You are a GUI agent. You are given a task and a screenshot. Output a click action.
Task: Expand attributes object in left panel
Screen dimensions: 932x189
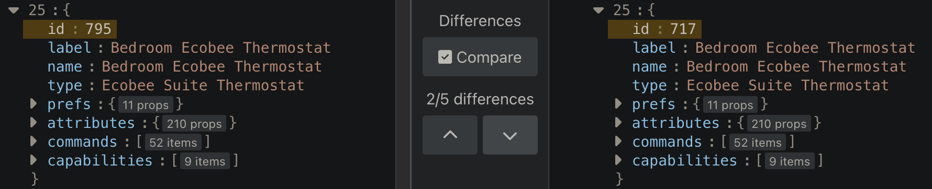click(x=34, y=122)
